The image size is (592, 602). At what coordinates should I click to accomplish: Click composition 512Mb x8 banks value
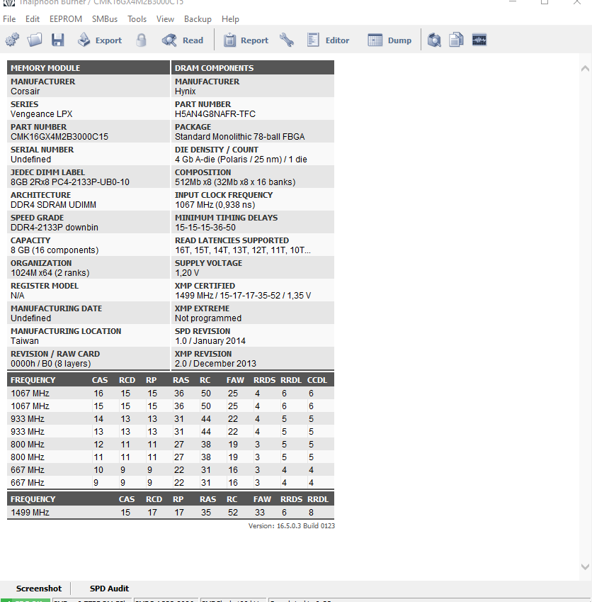(235, 182)
